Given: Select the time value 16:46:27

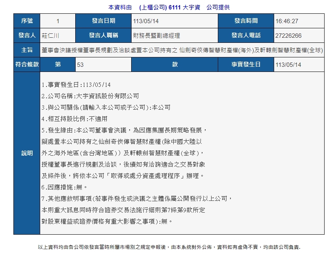Looking at the screenshot, I should [287, 21].
